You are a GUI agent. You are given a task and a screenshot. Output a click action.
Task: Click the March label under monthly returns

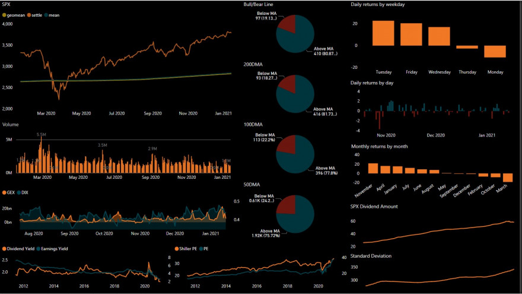click(502, 189)
